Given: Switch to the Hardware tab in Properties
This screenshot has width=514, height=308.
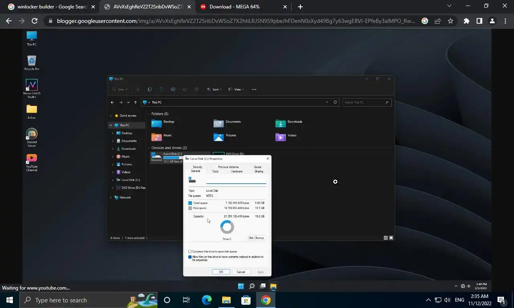Looking at the screenshot, I should pos(237,171).
